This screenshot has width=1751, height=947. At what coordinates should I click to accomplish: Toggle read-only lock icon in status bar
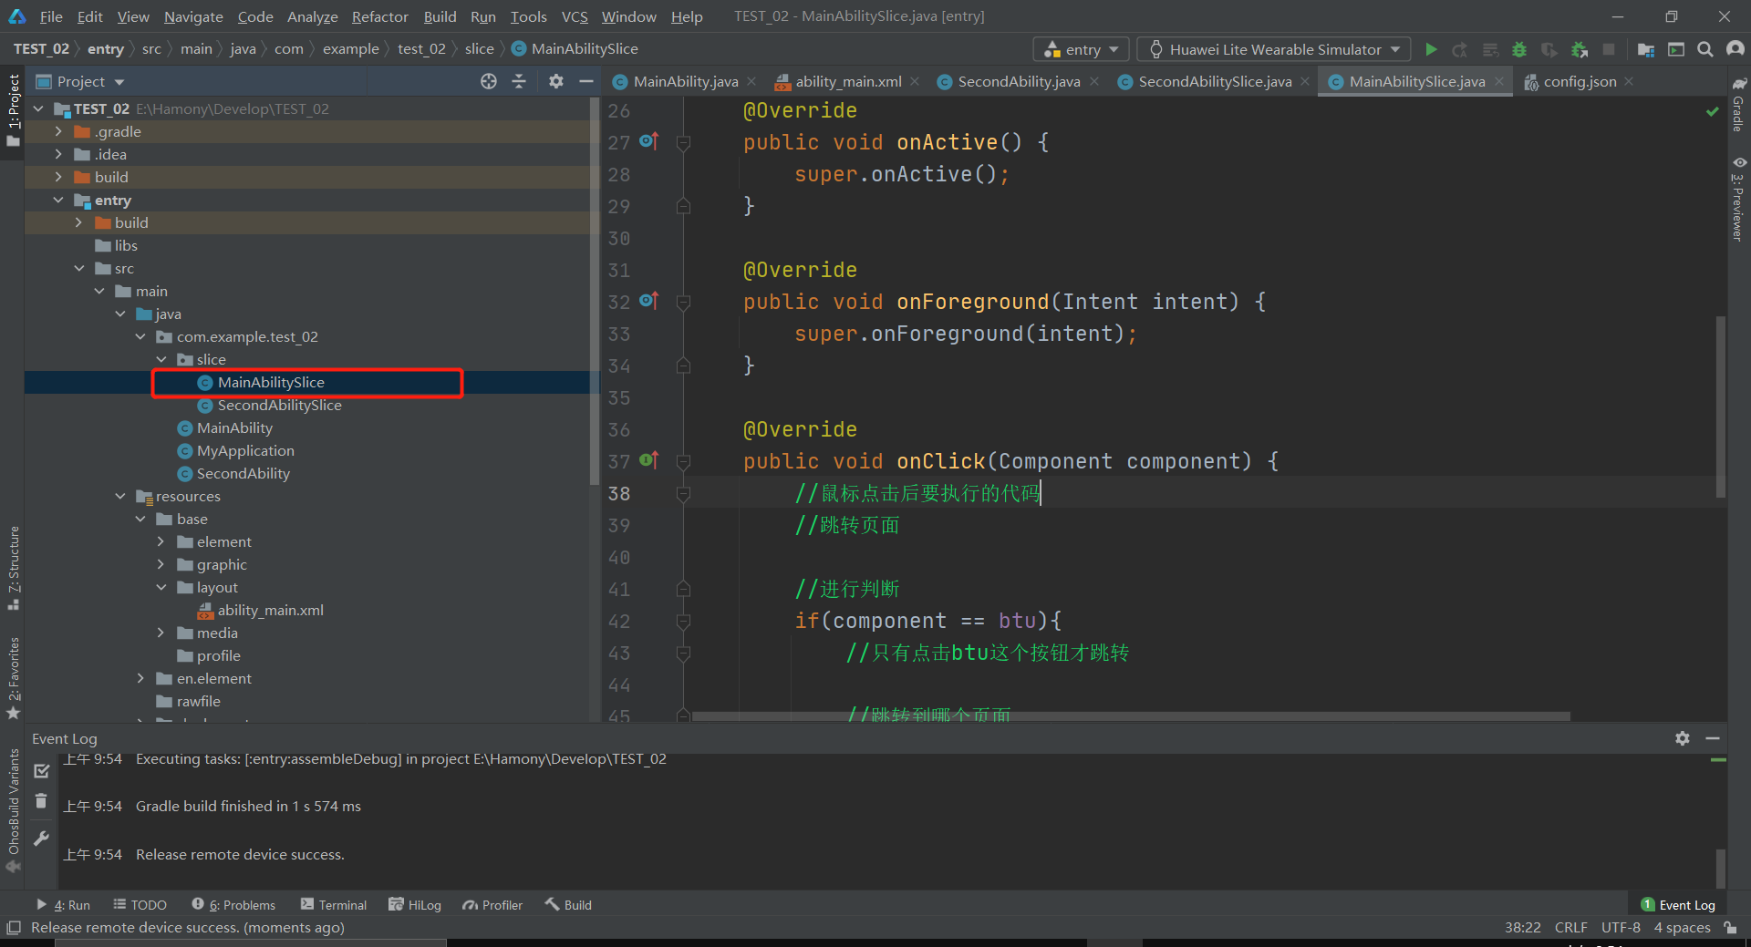click(x=1730, y=927)
